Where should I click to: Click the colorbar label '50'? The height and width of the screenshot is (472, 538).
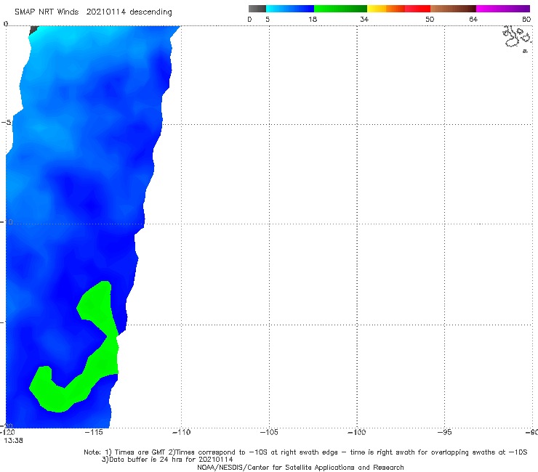click(x=430, y=19)
